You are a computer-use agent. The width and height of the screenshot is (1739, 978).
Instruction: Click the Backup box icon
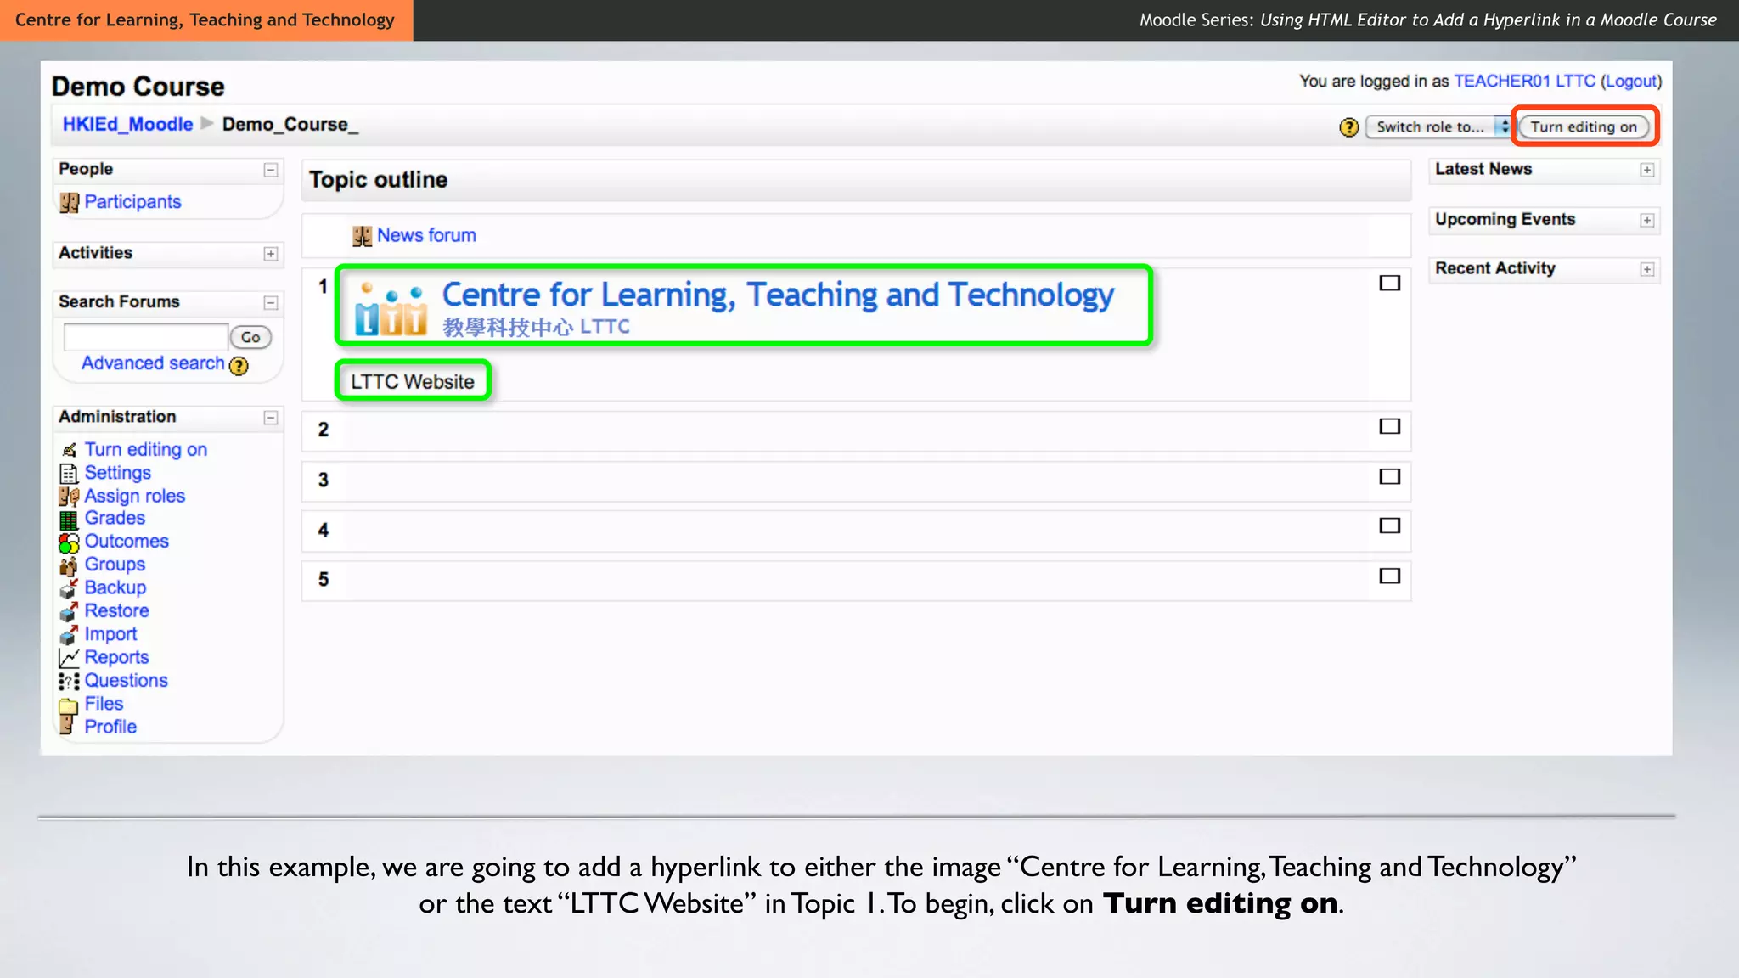(x=69, y=588)
